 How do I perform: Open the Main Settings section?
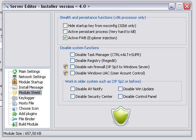pyautogui.click(x=29, y=71)
